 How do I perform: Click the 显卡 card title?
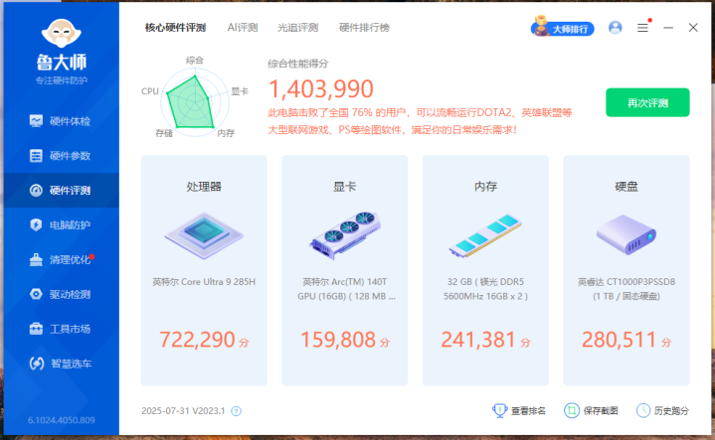[345, 187]
